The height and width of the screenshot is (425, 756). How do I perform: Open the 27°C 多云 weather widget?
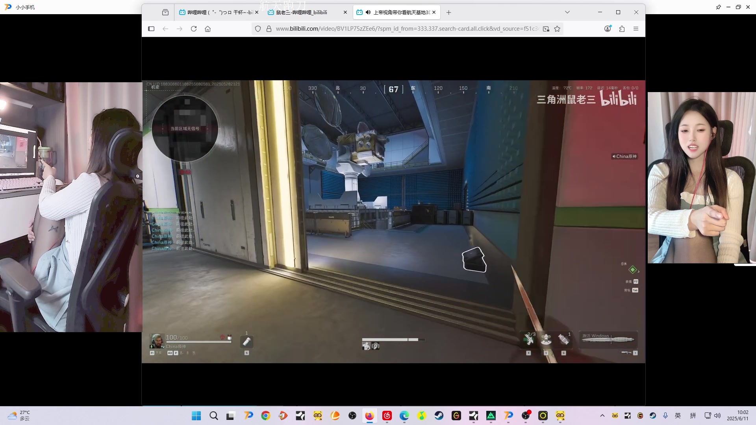(x=19, y=416)
